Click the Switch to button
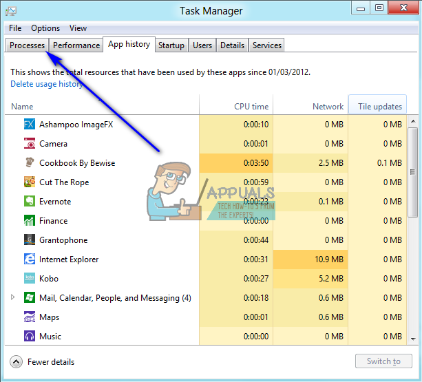 point(383,361)
